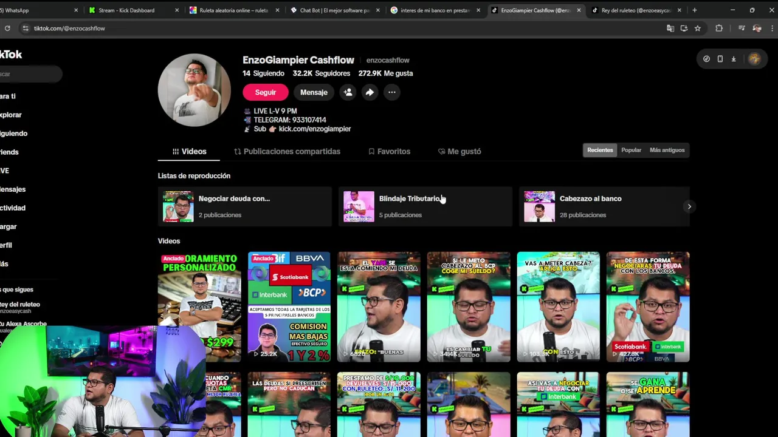Click the EnzoGiampier profile picture
778x437 pixels.
[194, 90]
